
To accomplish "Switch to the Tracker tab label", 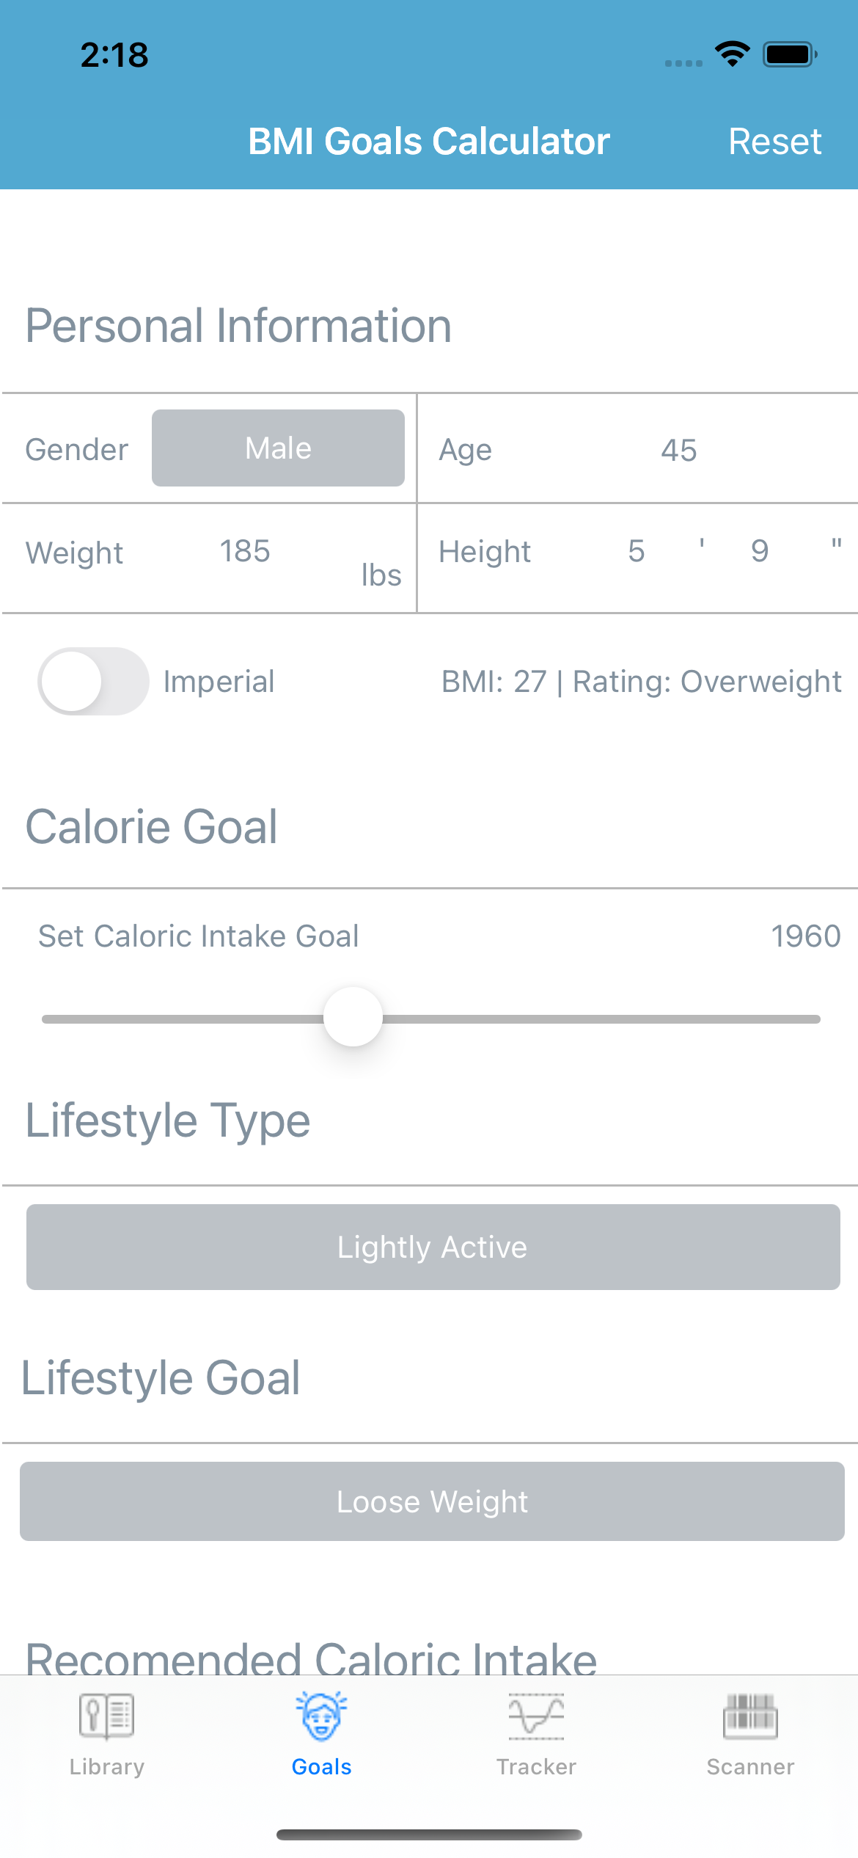I will [x=536, y=1767].
